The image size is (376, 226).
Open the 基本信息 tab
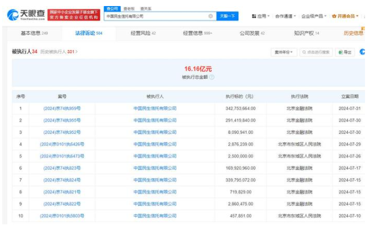pos(34,33)
